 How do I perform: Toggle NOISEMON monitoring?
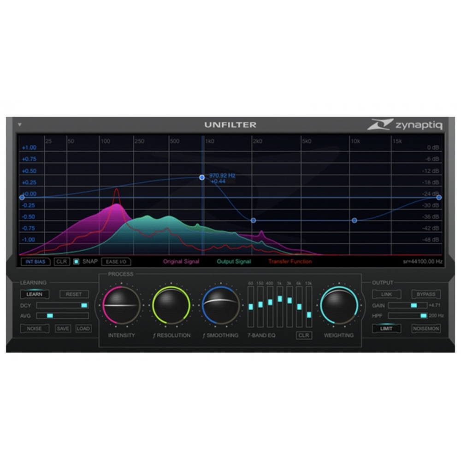[426, 329]
